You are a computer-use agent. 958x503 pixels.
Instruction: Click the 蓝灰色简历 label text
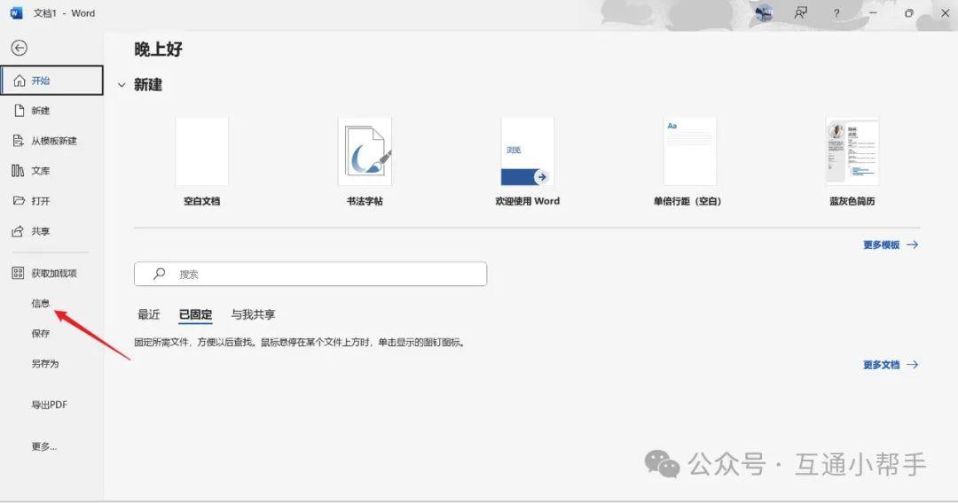click(852, 201)
